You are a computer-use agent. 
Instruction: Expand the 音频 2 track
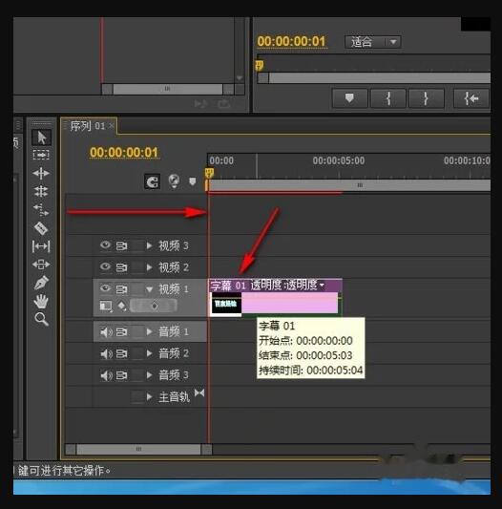coord(149,353)
